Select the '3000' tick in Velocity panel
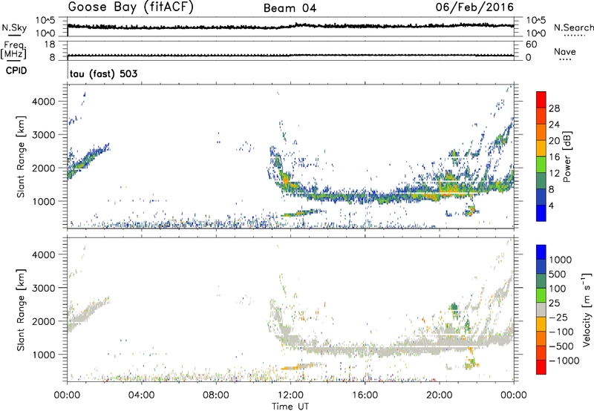 (44, 288)
